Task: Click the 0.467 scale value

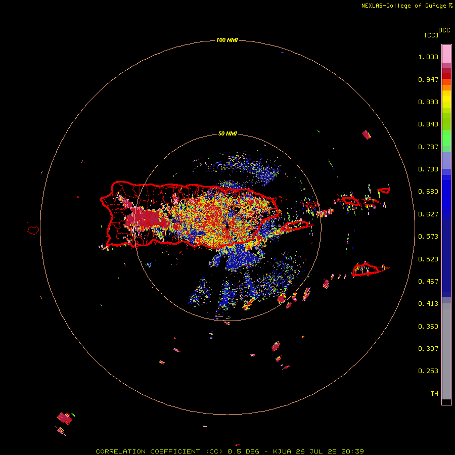Action: 428,282
